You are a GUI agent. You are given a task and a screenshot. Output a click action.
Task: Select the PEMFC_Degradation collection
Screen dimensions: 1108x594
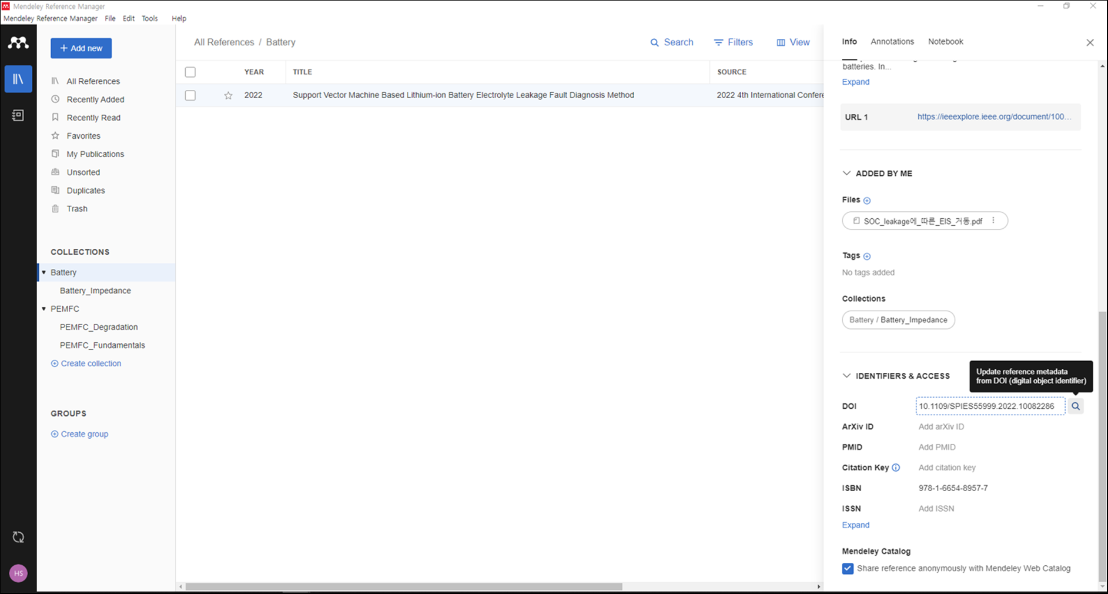(x=99, y=327)
